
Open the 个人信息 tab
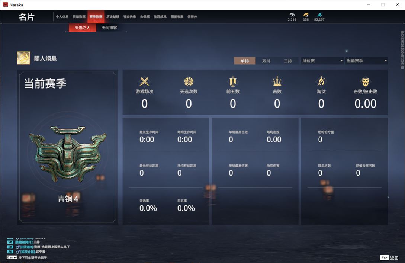coord(62,17)
